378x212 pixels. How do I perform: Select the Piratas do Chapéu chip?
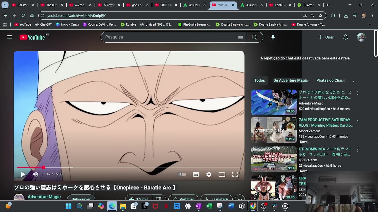click(x=331, y=80)
